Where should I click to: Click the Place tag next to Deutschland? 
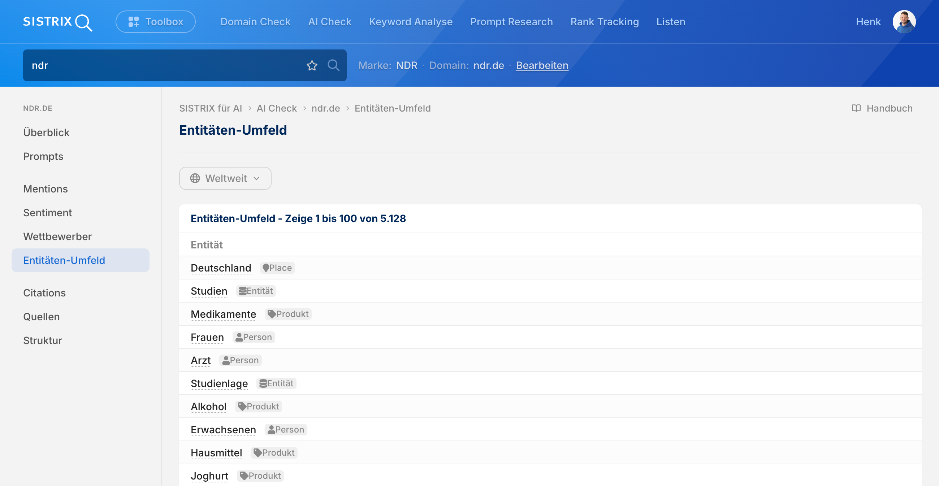[x=277, y=268]
